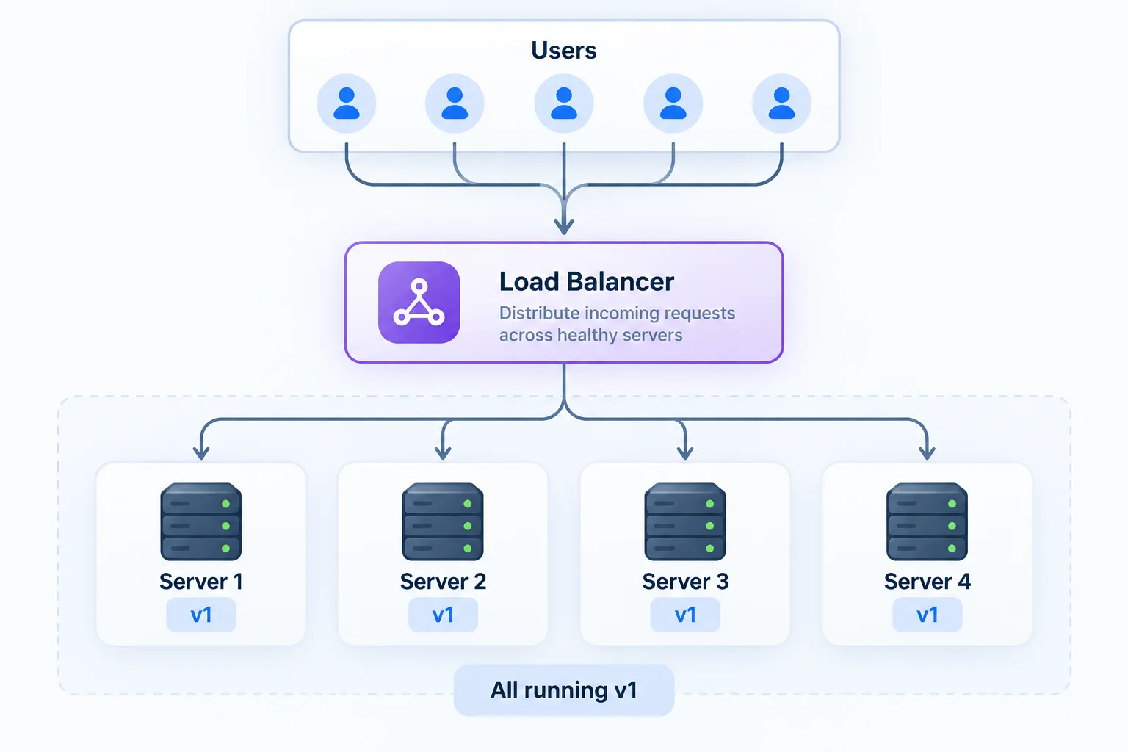Select the Server 4 rack icon
The width and height of the screenshot is (1128, 752).
[x=927, y=521]
